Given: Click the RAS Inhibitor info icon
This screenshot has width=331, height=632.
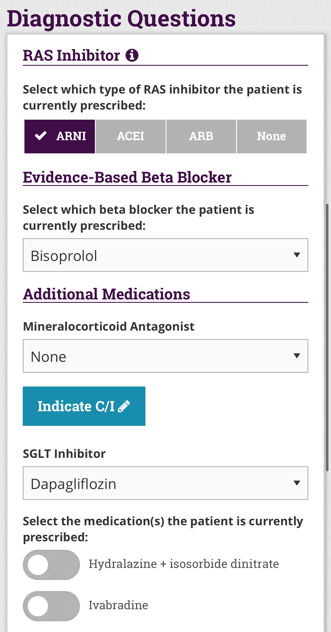Looking at the screenshot, I should 132,55.
